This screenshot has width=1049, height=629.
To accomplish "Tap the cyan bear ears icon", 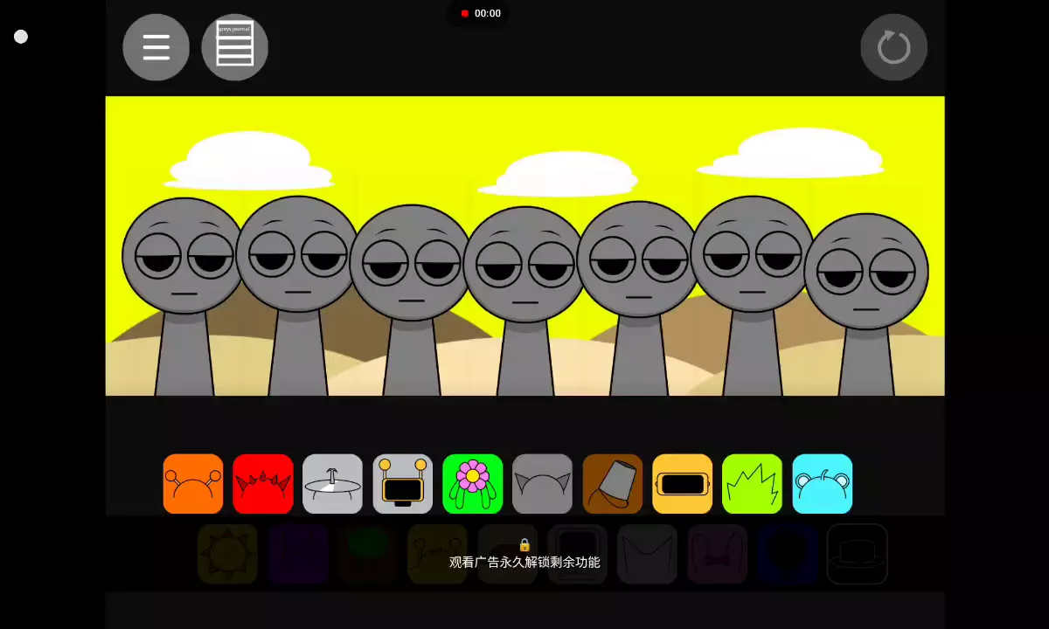I will (823, 484).
